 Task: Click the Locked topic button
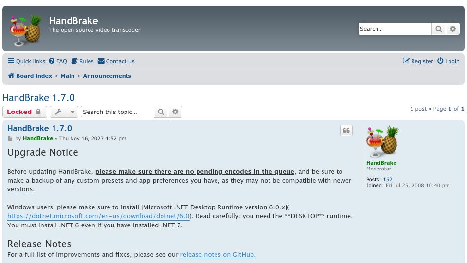(x=25, y=112)
